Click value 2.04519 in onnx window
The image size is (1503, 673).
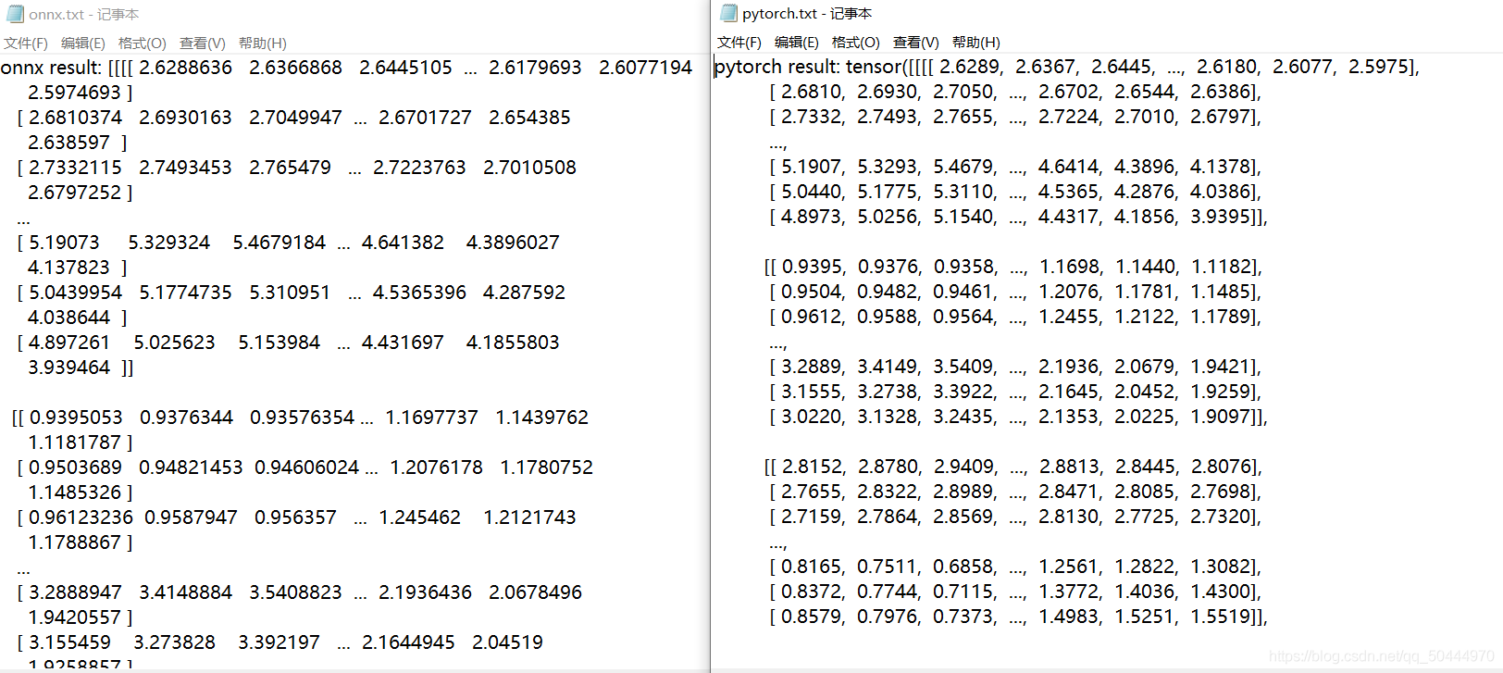pos(507,642)
